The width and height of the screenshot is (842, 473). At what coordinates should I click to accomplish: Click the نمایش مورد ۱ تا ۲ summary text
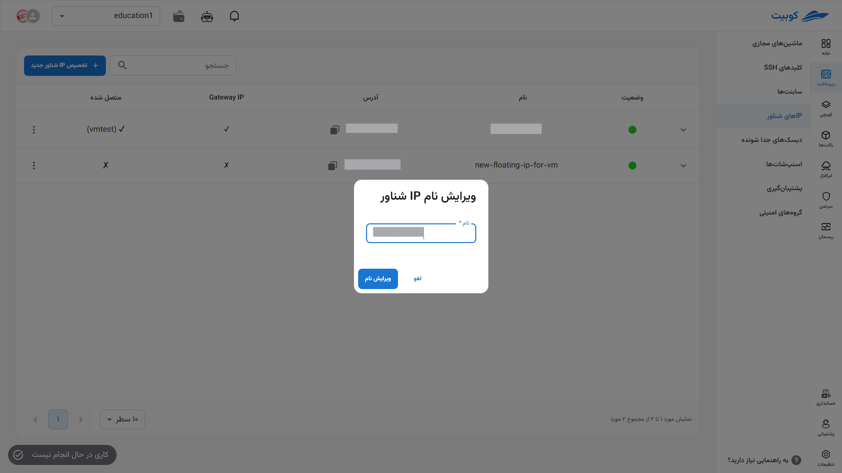click(x=651, y=419)
